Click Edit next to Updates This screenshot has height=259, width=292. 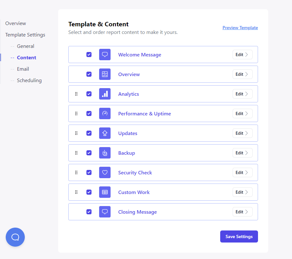(242, 133)
